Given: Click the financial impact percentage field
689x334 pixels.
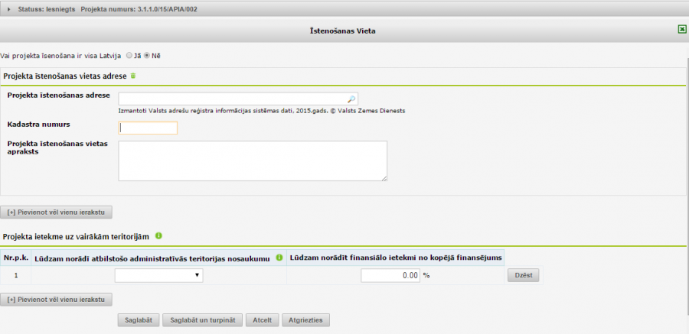Looking at the screenshot, I should click(390, 275).
